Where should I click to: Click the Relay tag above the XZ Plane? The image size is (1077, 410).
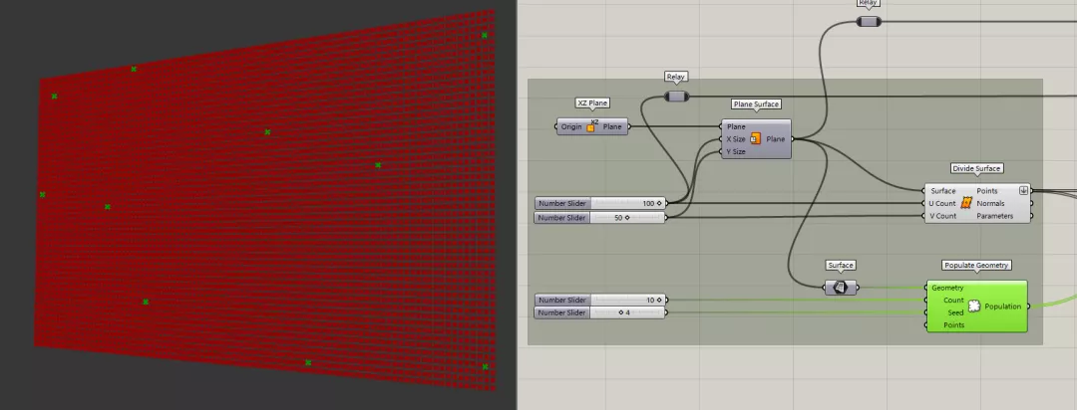(676, 77)
